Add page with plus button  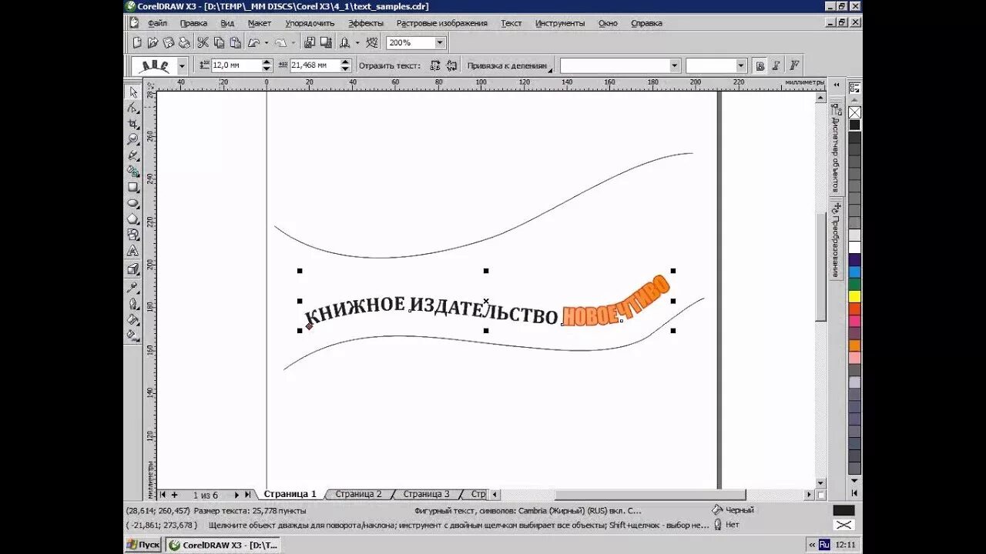click(174, 495)
